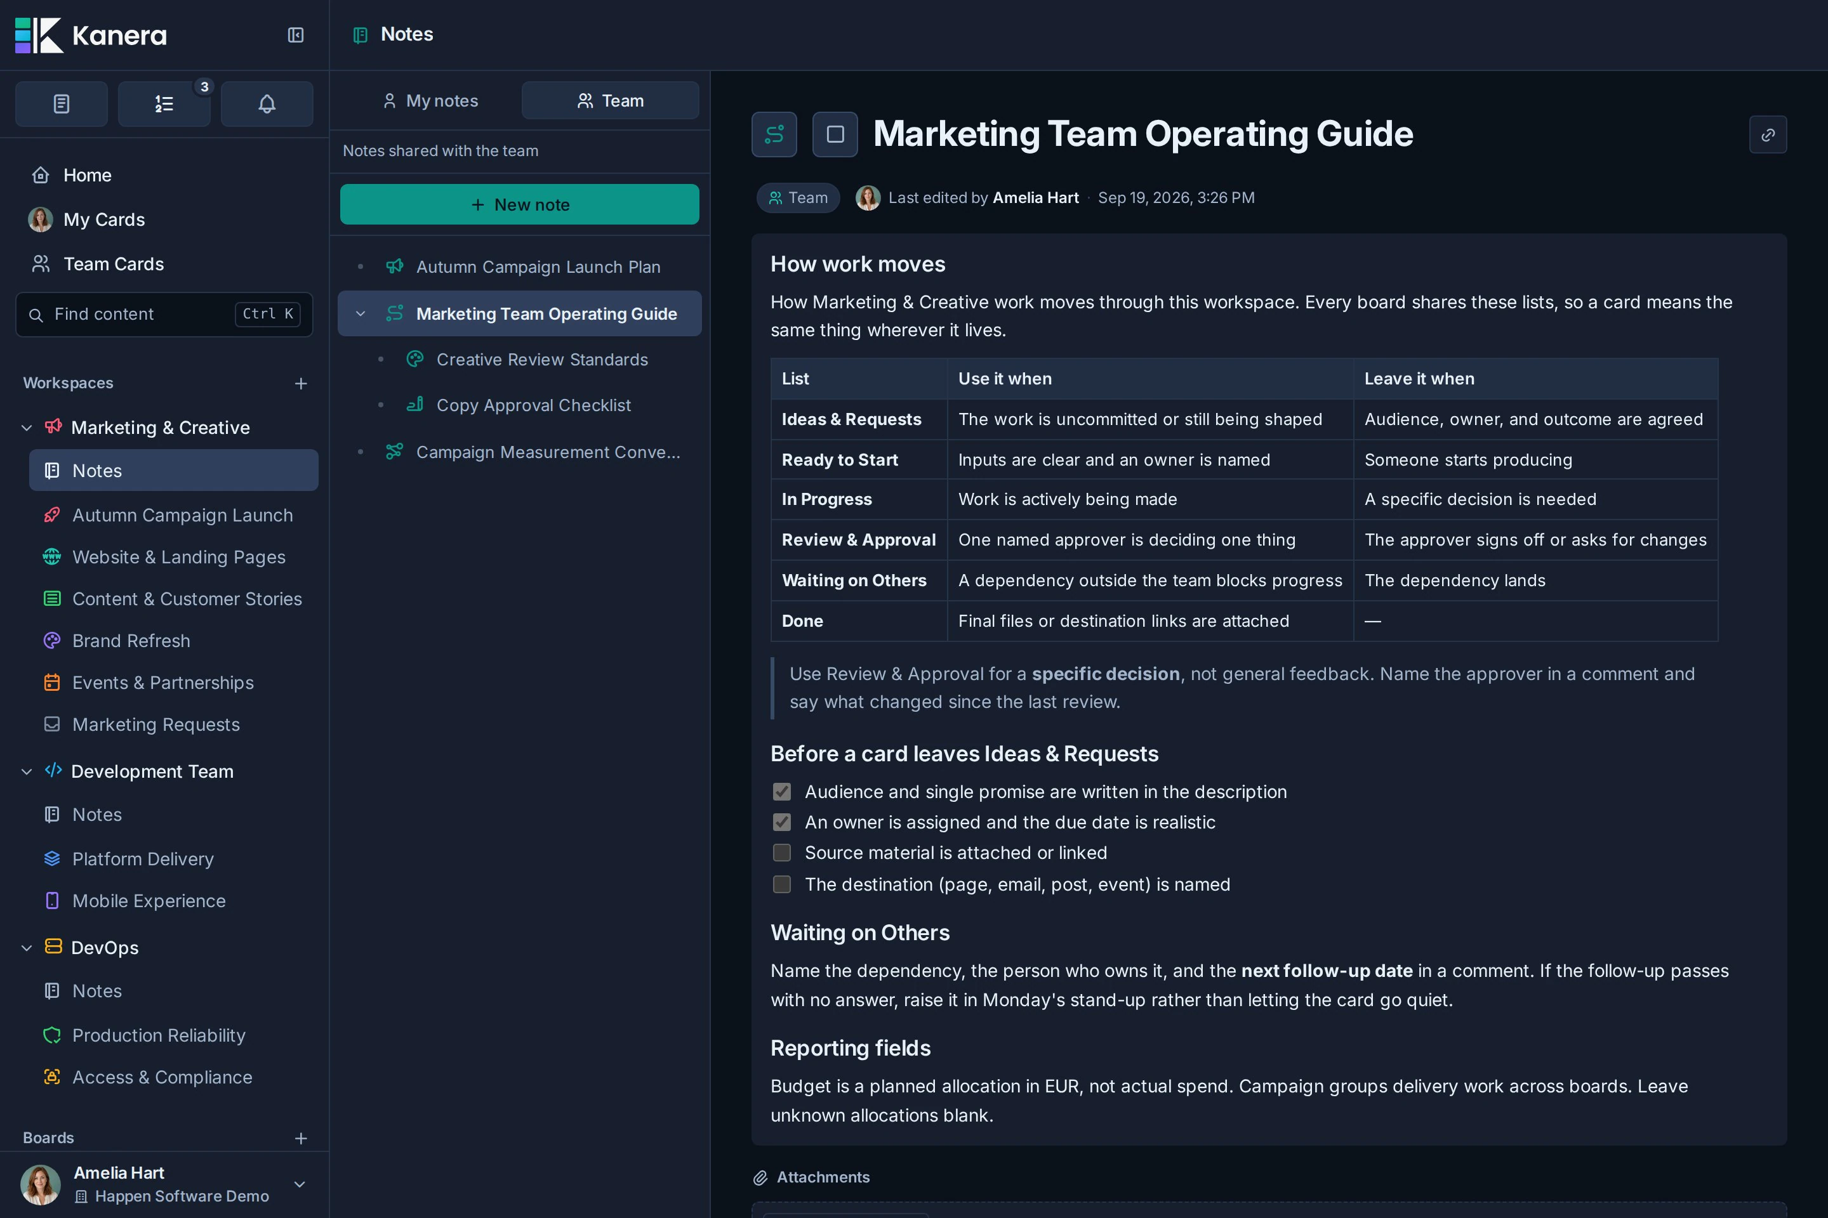
Task: Open Team Cards
Action: click(x=164, y=264)
